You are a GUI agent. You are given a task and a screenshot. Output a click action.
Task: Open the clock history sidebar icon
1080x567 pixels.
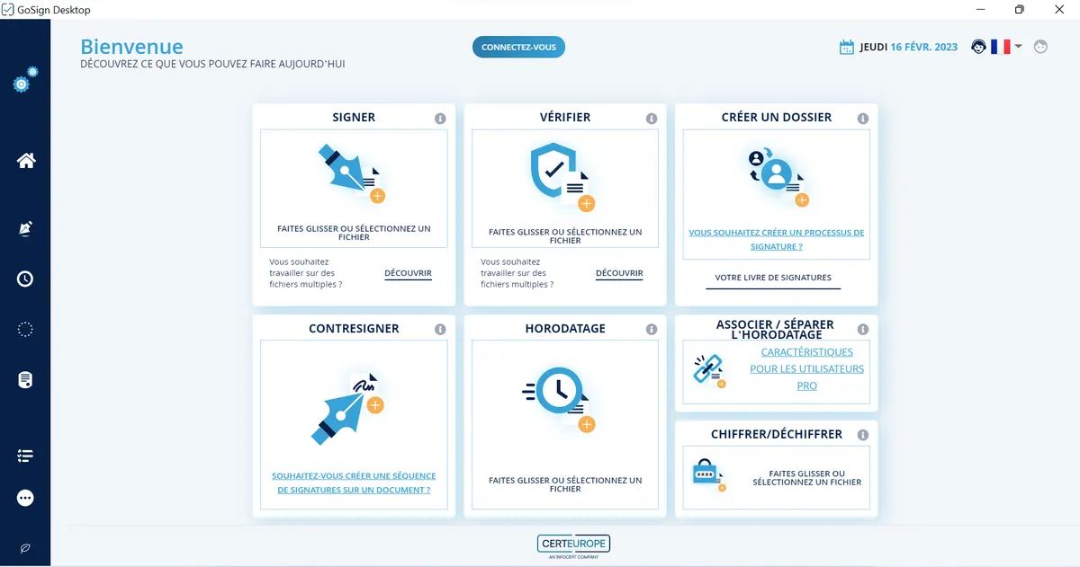pyautogui.click(x=25, y=279)
